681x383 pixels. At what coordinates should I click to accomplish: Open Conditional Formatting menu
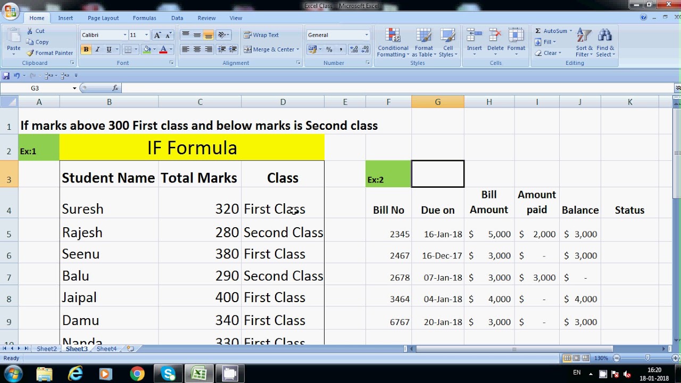pos(393,44)
